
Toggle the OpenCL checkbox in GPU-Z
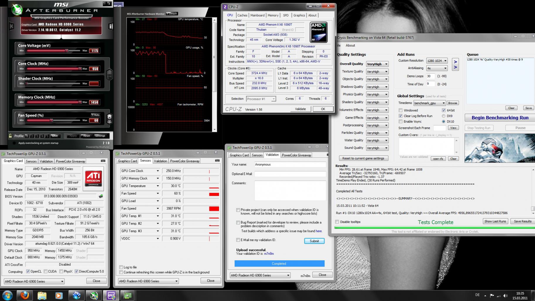(x=28, y=271)
